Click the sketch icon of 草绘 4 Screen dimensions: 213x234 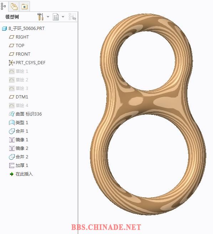pos(12,106)
